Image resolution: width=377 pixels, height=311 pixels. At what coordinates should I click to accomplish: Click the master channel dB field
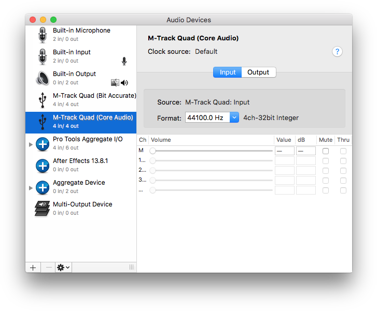coord(306,151)
